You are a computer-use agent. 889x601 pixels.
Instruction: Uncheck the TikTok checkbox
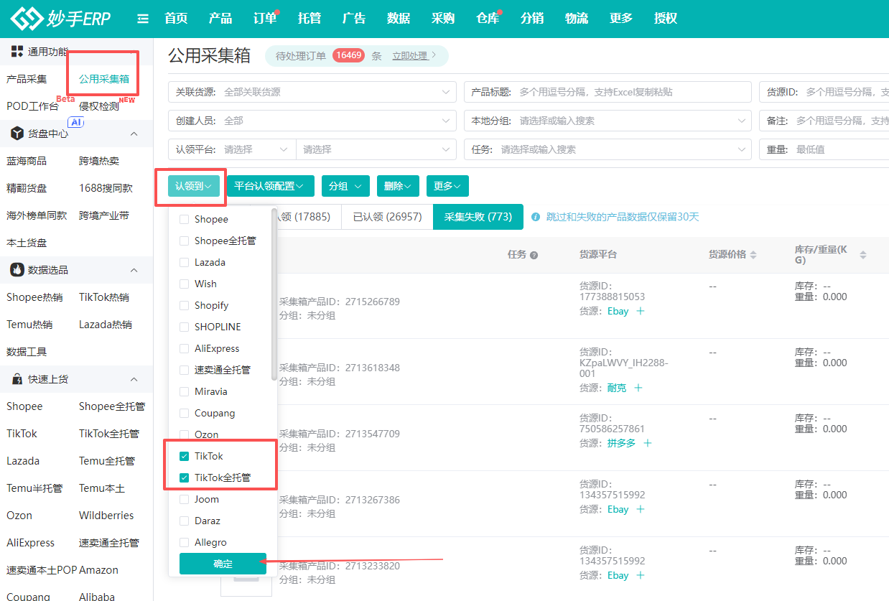point(185,456)
